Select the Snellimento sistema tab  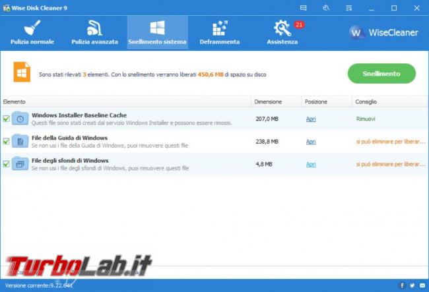coord(157,33)
